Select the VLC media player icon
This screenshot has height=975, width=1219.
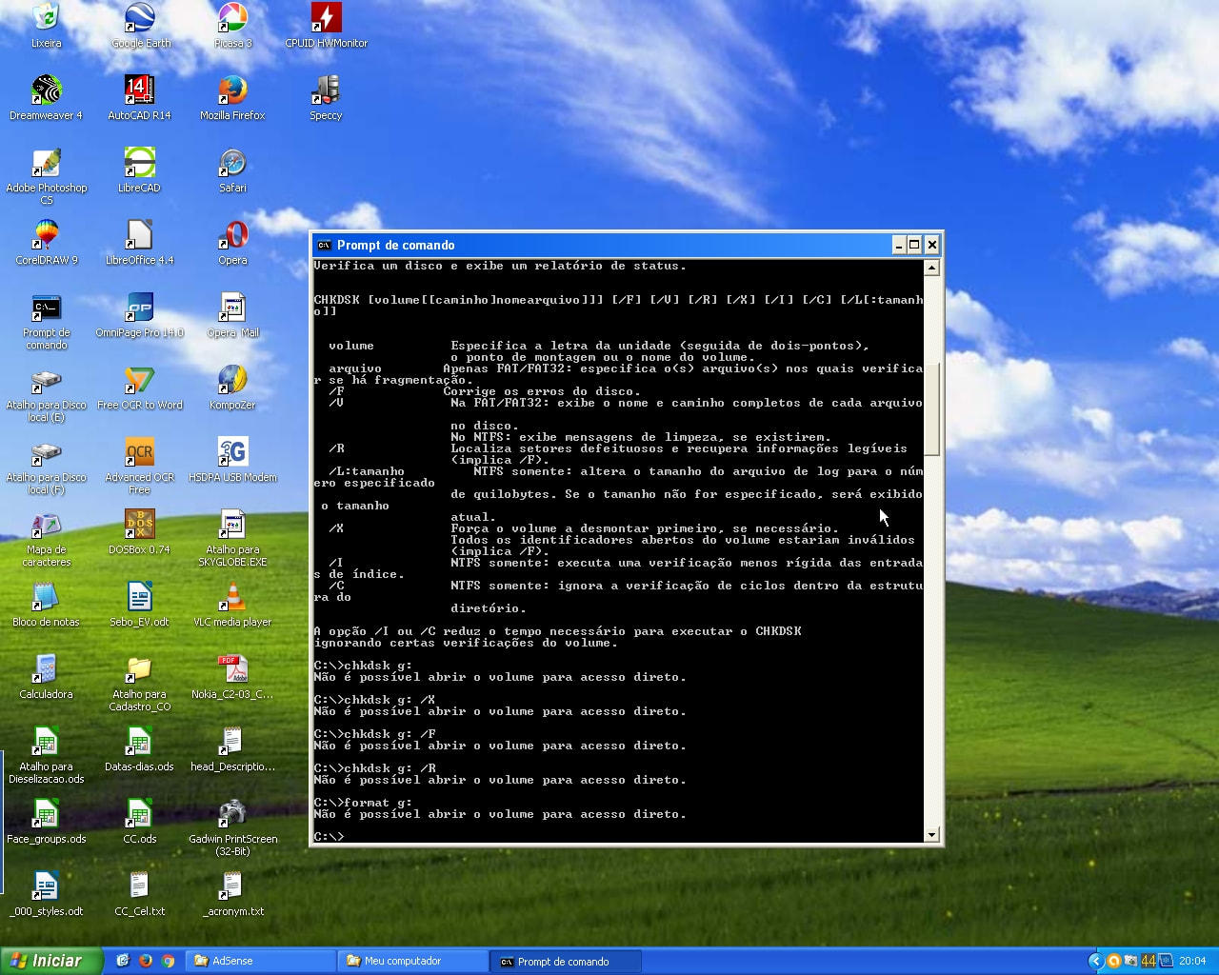click(232, 598)
